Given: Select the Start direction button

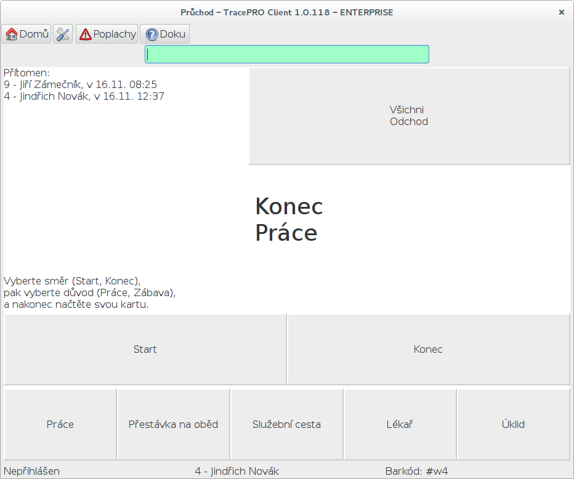Looking at the screenshot, I should 145,349.
